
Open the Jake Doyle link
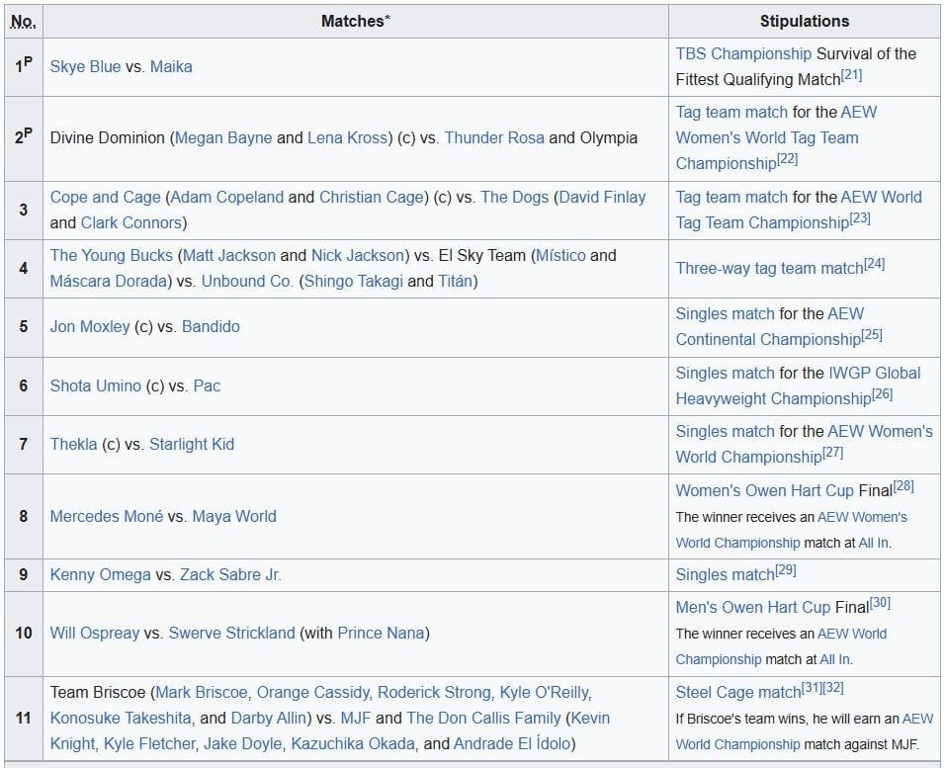[x=242, y=744]
